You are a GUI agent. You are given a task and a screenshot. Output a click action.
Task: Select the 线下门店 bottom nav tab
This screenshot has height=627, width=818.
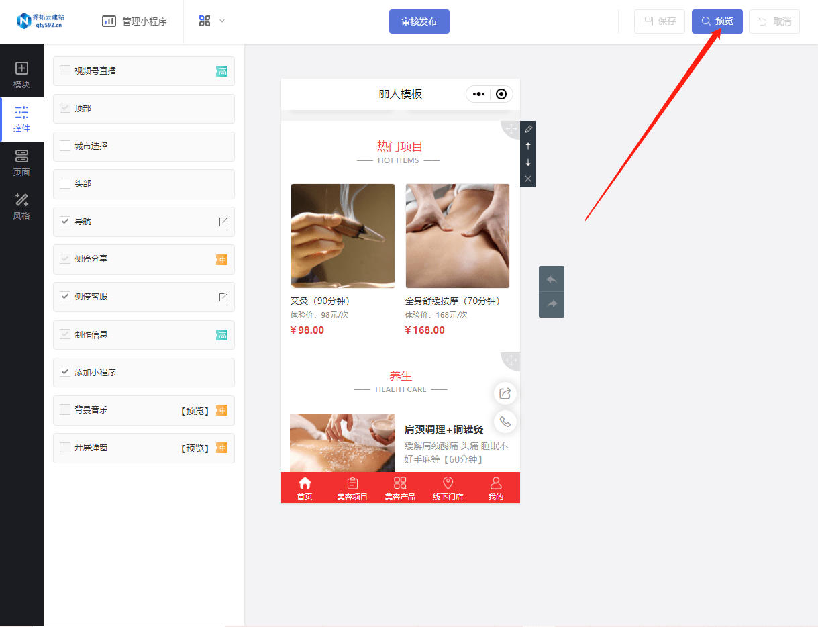448,488
